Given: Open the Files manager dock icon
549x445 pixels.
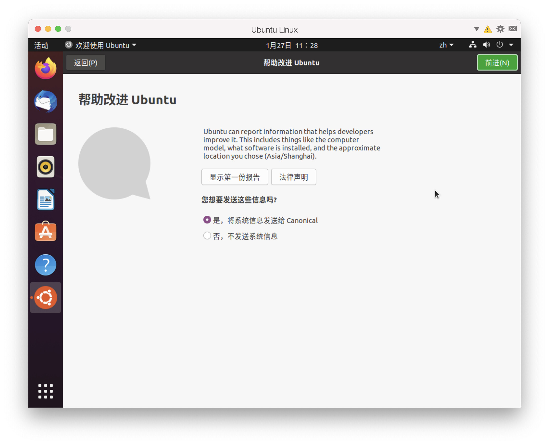Looking at the screenshot, I should pyautogui.click(x=46, y=134).
